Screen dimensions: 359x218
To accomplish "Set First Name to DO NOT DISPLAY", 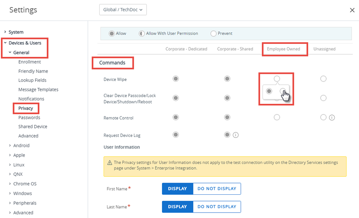I will [x=217, y=188].
